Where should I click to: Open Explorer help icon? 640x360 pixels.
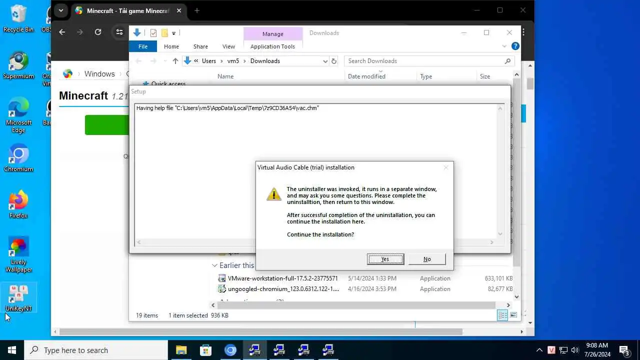tap(515, 46)
